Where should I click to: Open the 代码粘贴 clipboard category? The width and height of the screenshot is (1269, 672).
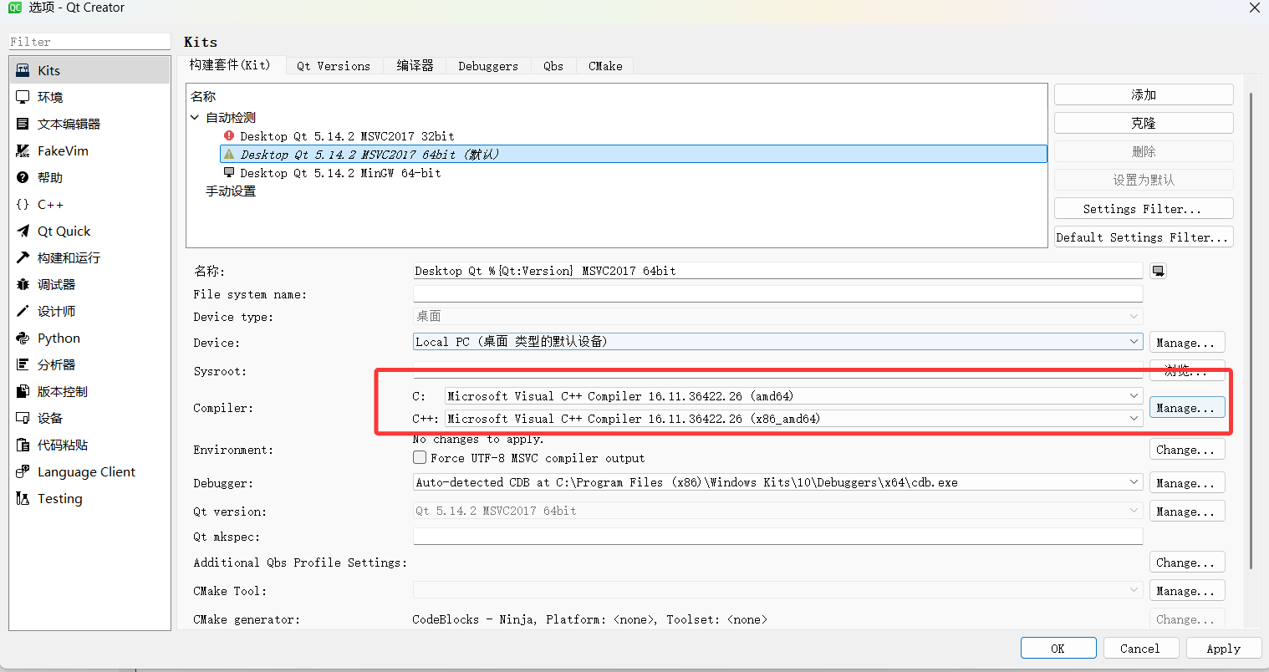(x=23, y=445)
